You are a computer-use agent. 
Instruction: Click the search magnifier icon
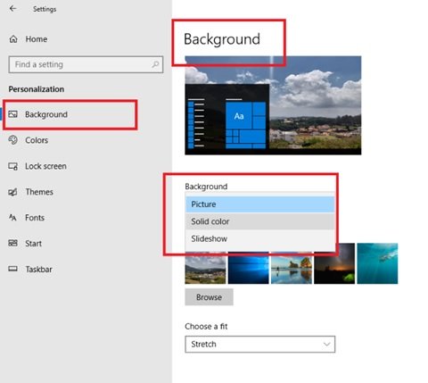point(155,64)
